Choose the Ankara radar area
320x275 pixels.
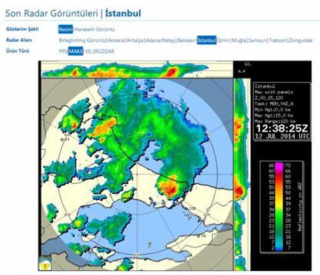pos(116,41)
